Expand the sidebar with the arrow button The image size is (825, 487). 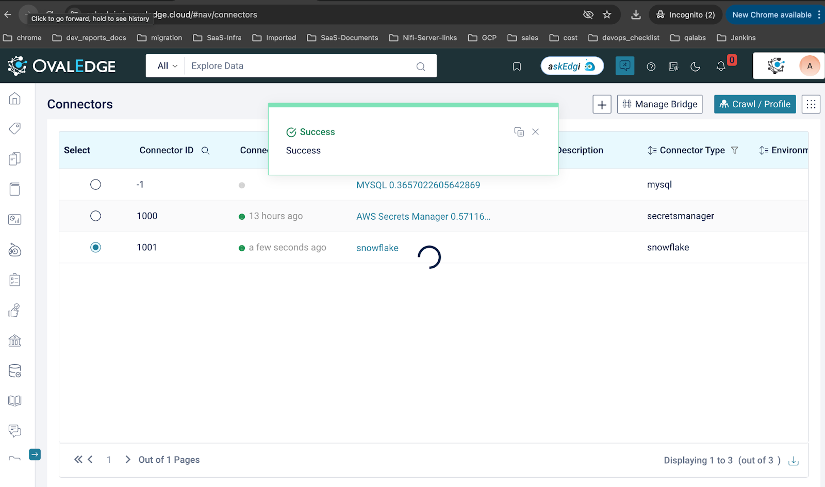[x=35, y=454]
